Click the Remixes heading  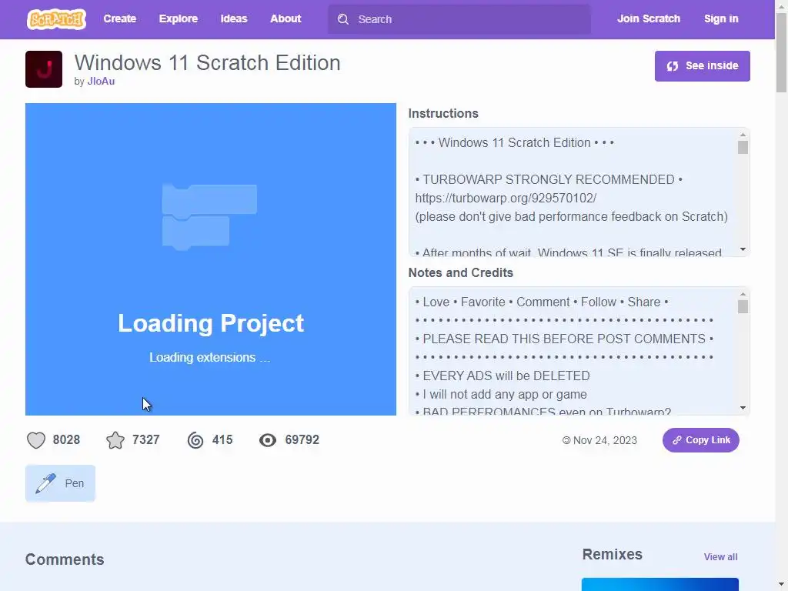[x=612, y=554]
